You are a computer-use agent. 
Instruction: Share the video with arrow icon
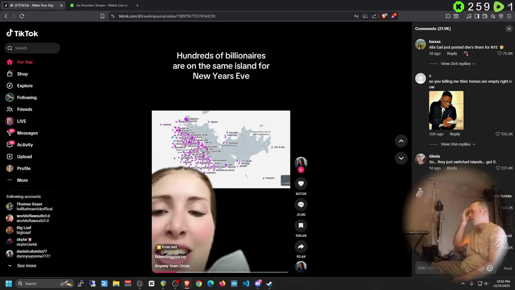point(301,246)
